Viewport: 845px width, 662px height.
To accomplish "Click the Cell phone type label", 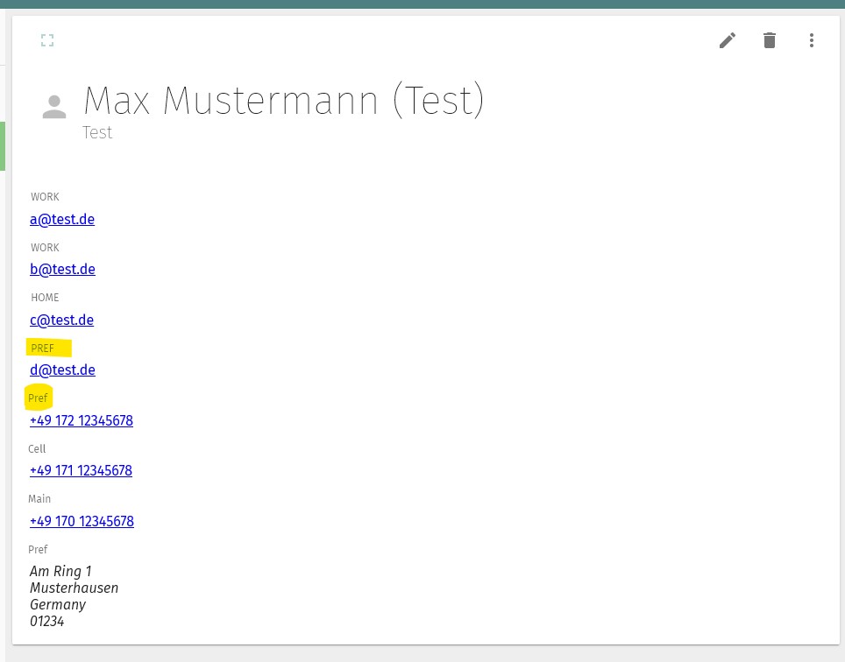I will click(x=37, y=449).
